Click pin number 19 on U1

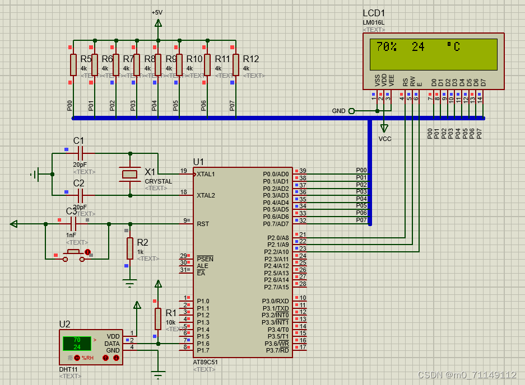tap(183, 171)
